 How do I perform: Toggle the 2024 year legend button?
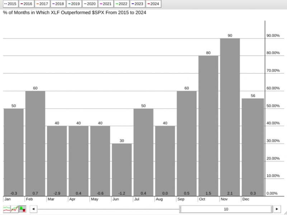coord(154,4)
